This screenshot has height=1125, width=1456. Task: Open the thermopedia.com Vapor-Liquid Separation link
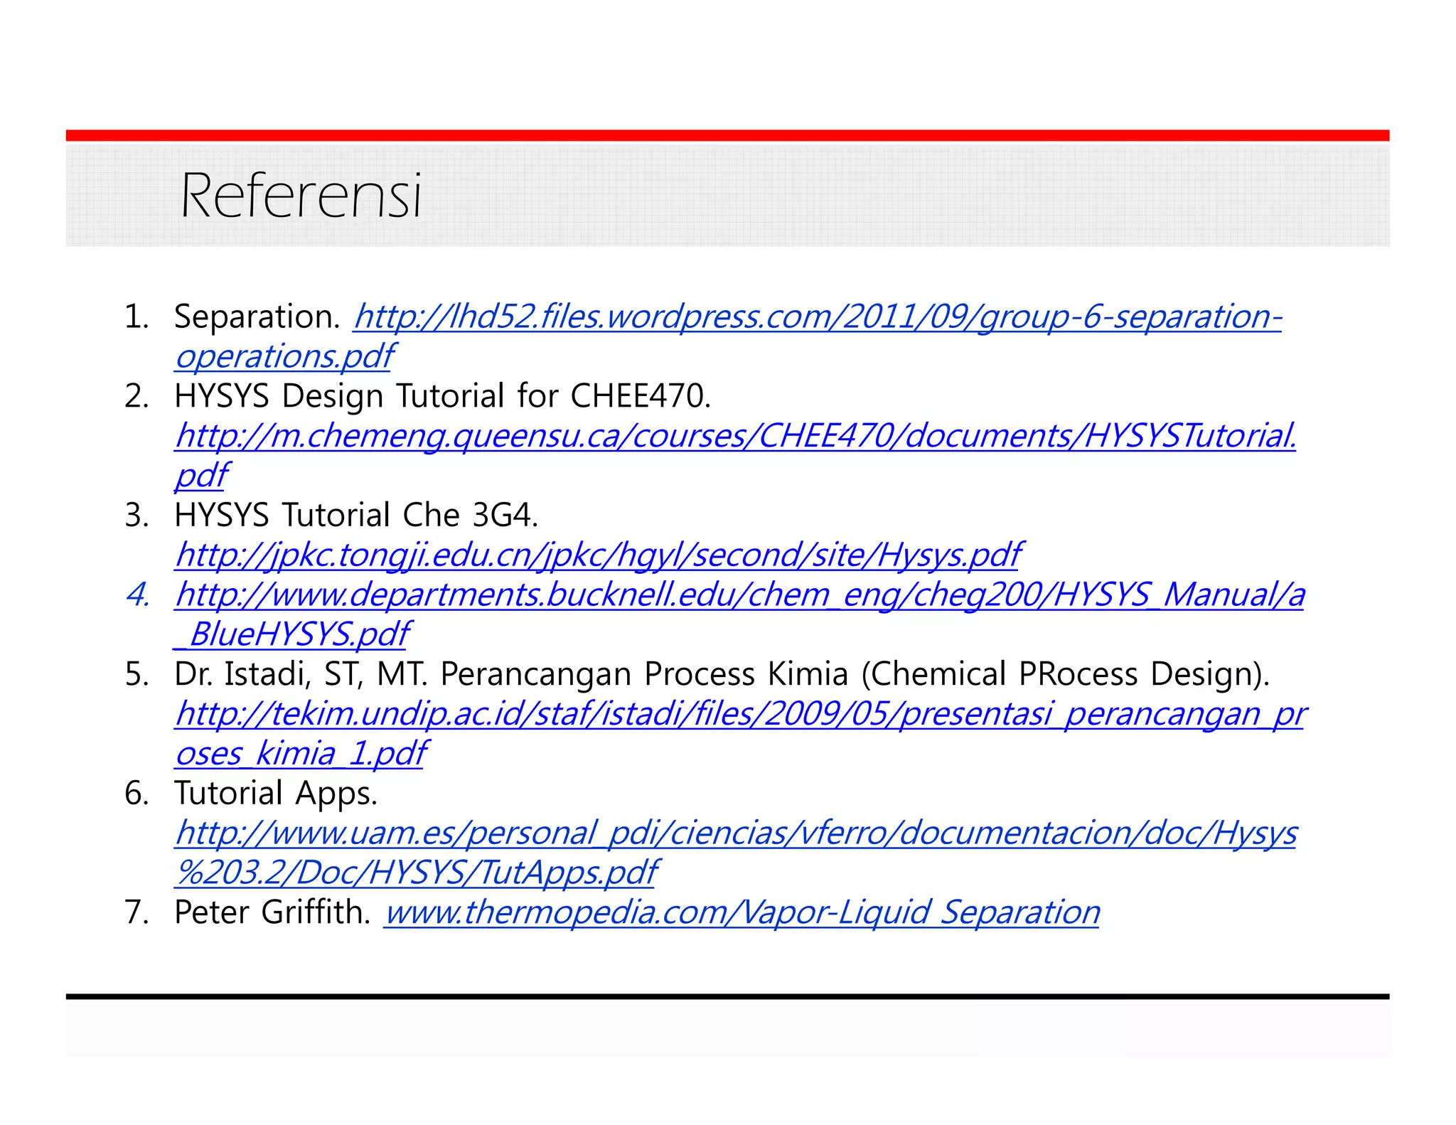(742, 912)
